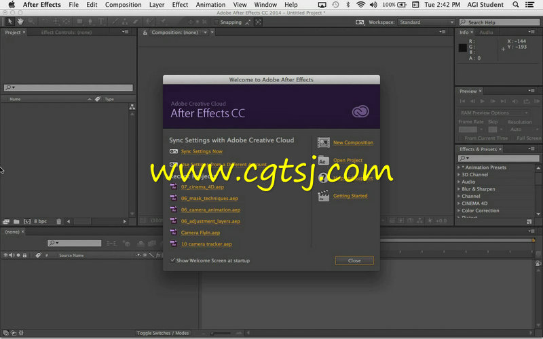This screenshot has width=543, height=339.
Task: Toggle the timeline video eye column
Action: 5,256
